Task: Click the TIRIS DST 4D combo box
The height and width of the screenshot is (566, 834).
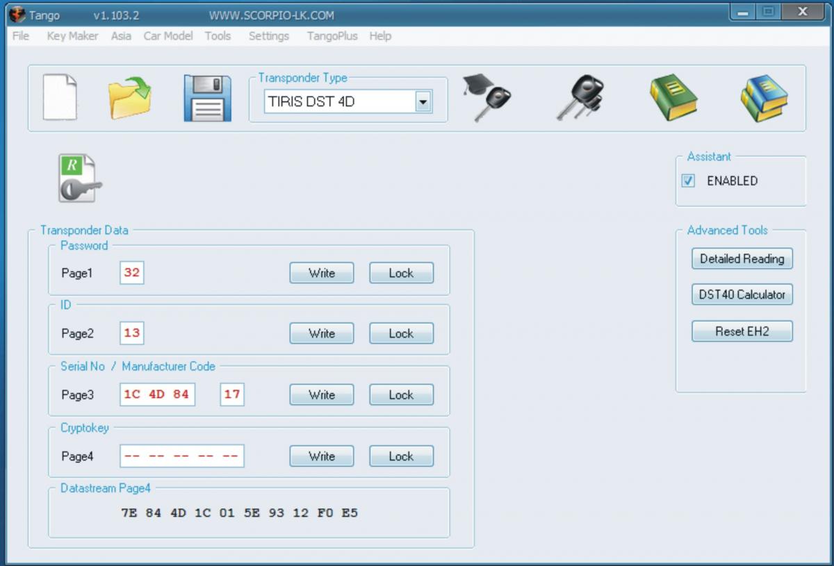Action: coord(347,102)
